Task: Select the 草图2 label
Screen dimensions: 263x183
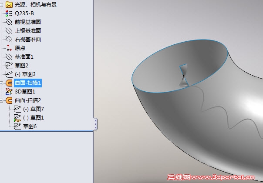Action: [x=21, y=66]
